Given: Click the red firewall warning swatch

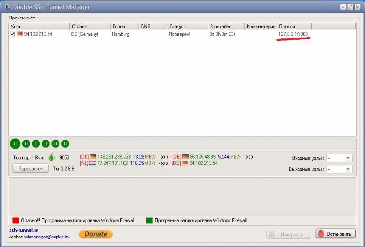Looking at the screenshot, I should pos(16,220).
